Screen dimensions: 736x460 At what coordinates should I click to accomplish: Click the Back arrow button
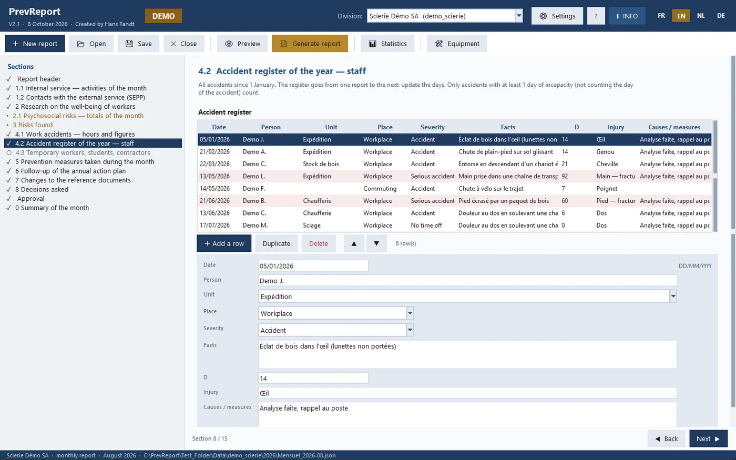pos(667,438)
